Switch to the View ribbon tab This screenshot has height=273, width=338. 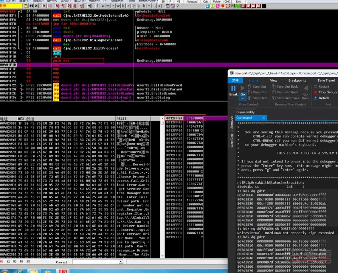[274, 80]
